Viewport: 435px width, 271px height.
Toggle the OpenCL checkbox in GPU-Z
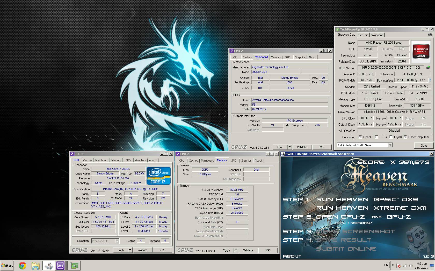(x=360, y=137)
